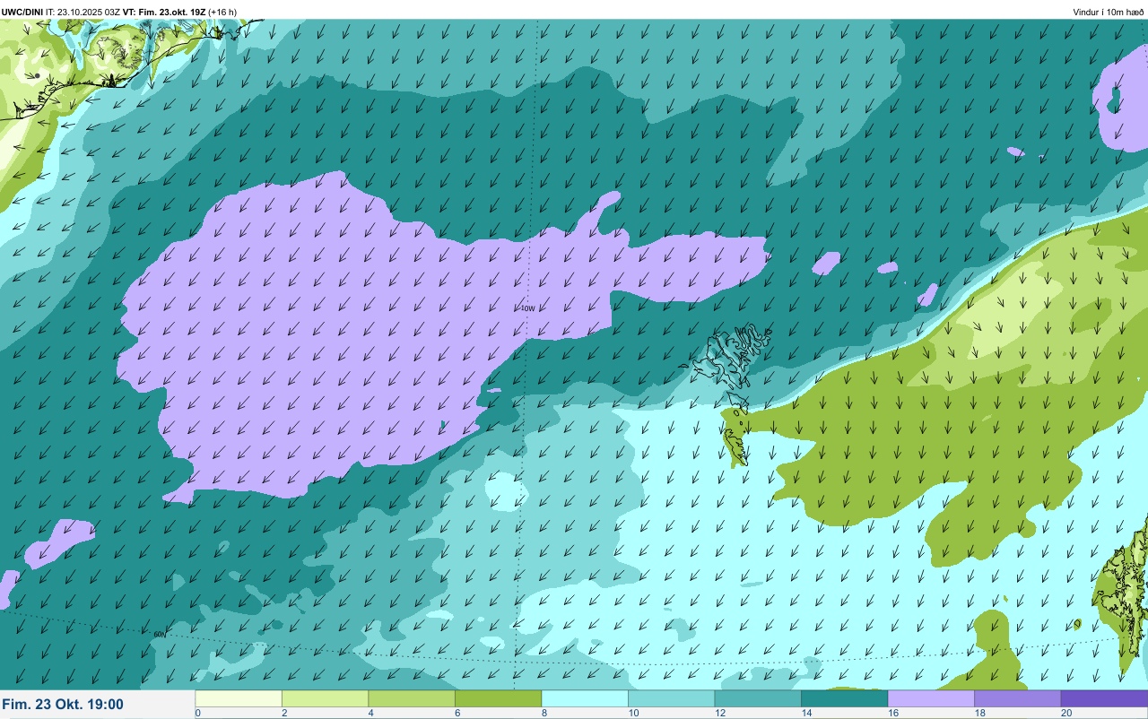1148x719 pixels.
Task: Click the pale yellow 0–2 legend swatch
Action: point(239,698)
